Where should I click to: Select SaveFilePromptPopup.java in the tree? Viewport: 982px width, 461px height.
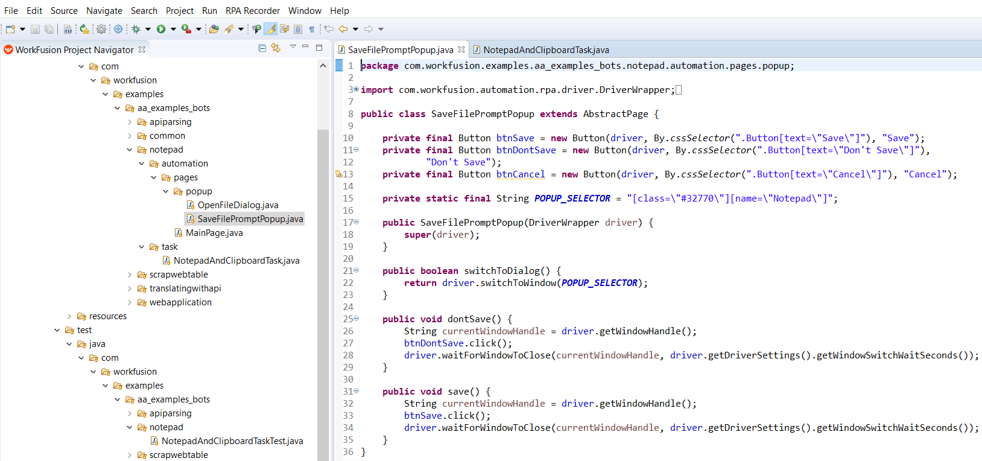tap(245, 219)
